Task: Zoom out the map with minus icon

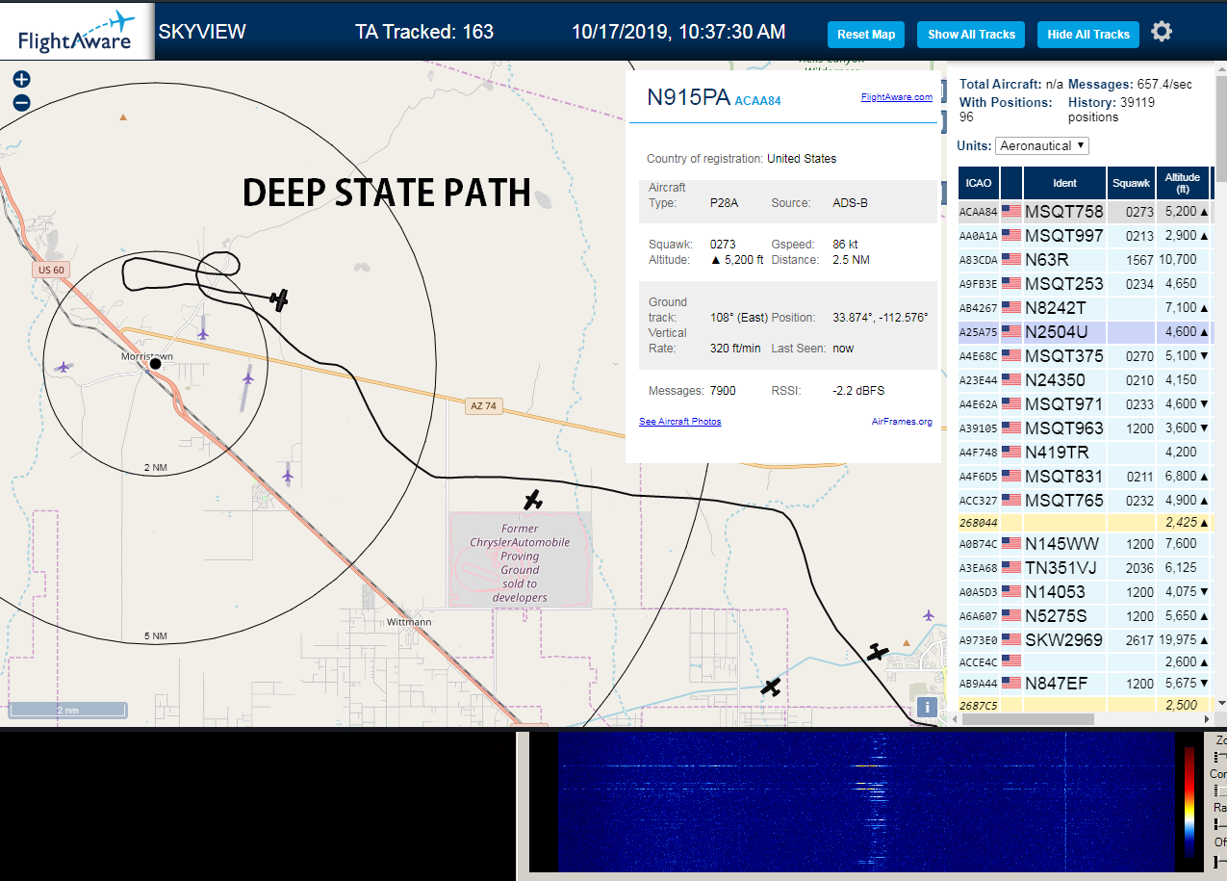Action: [x=21, y=103]
